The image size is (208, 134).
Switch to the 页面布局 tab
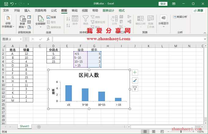point(40,11)
